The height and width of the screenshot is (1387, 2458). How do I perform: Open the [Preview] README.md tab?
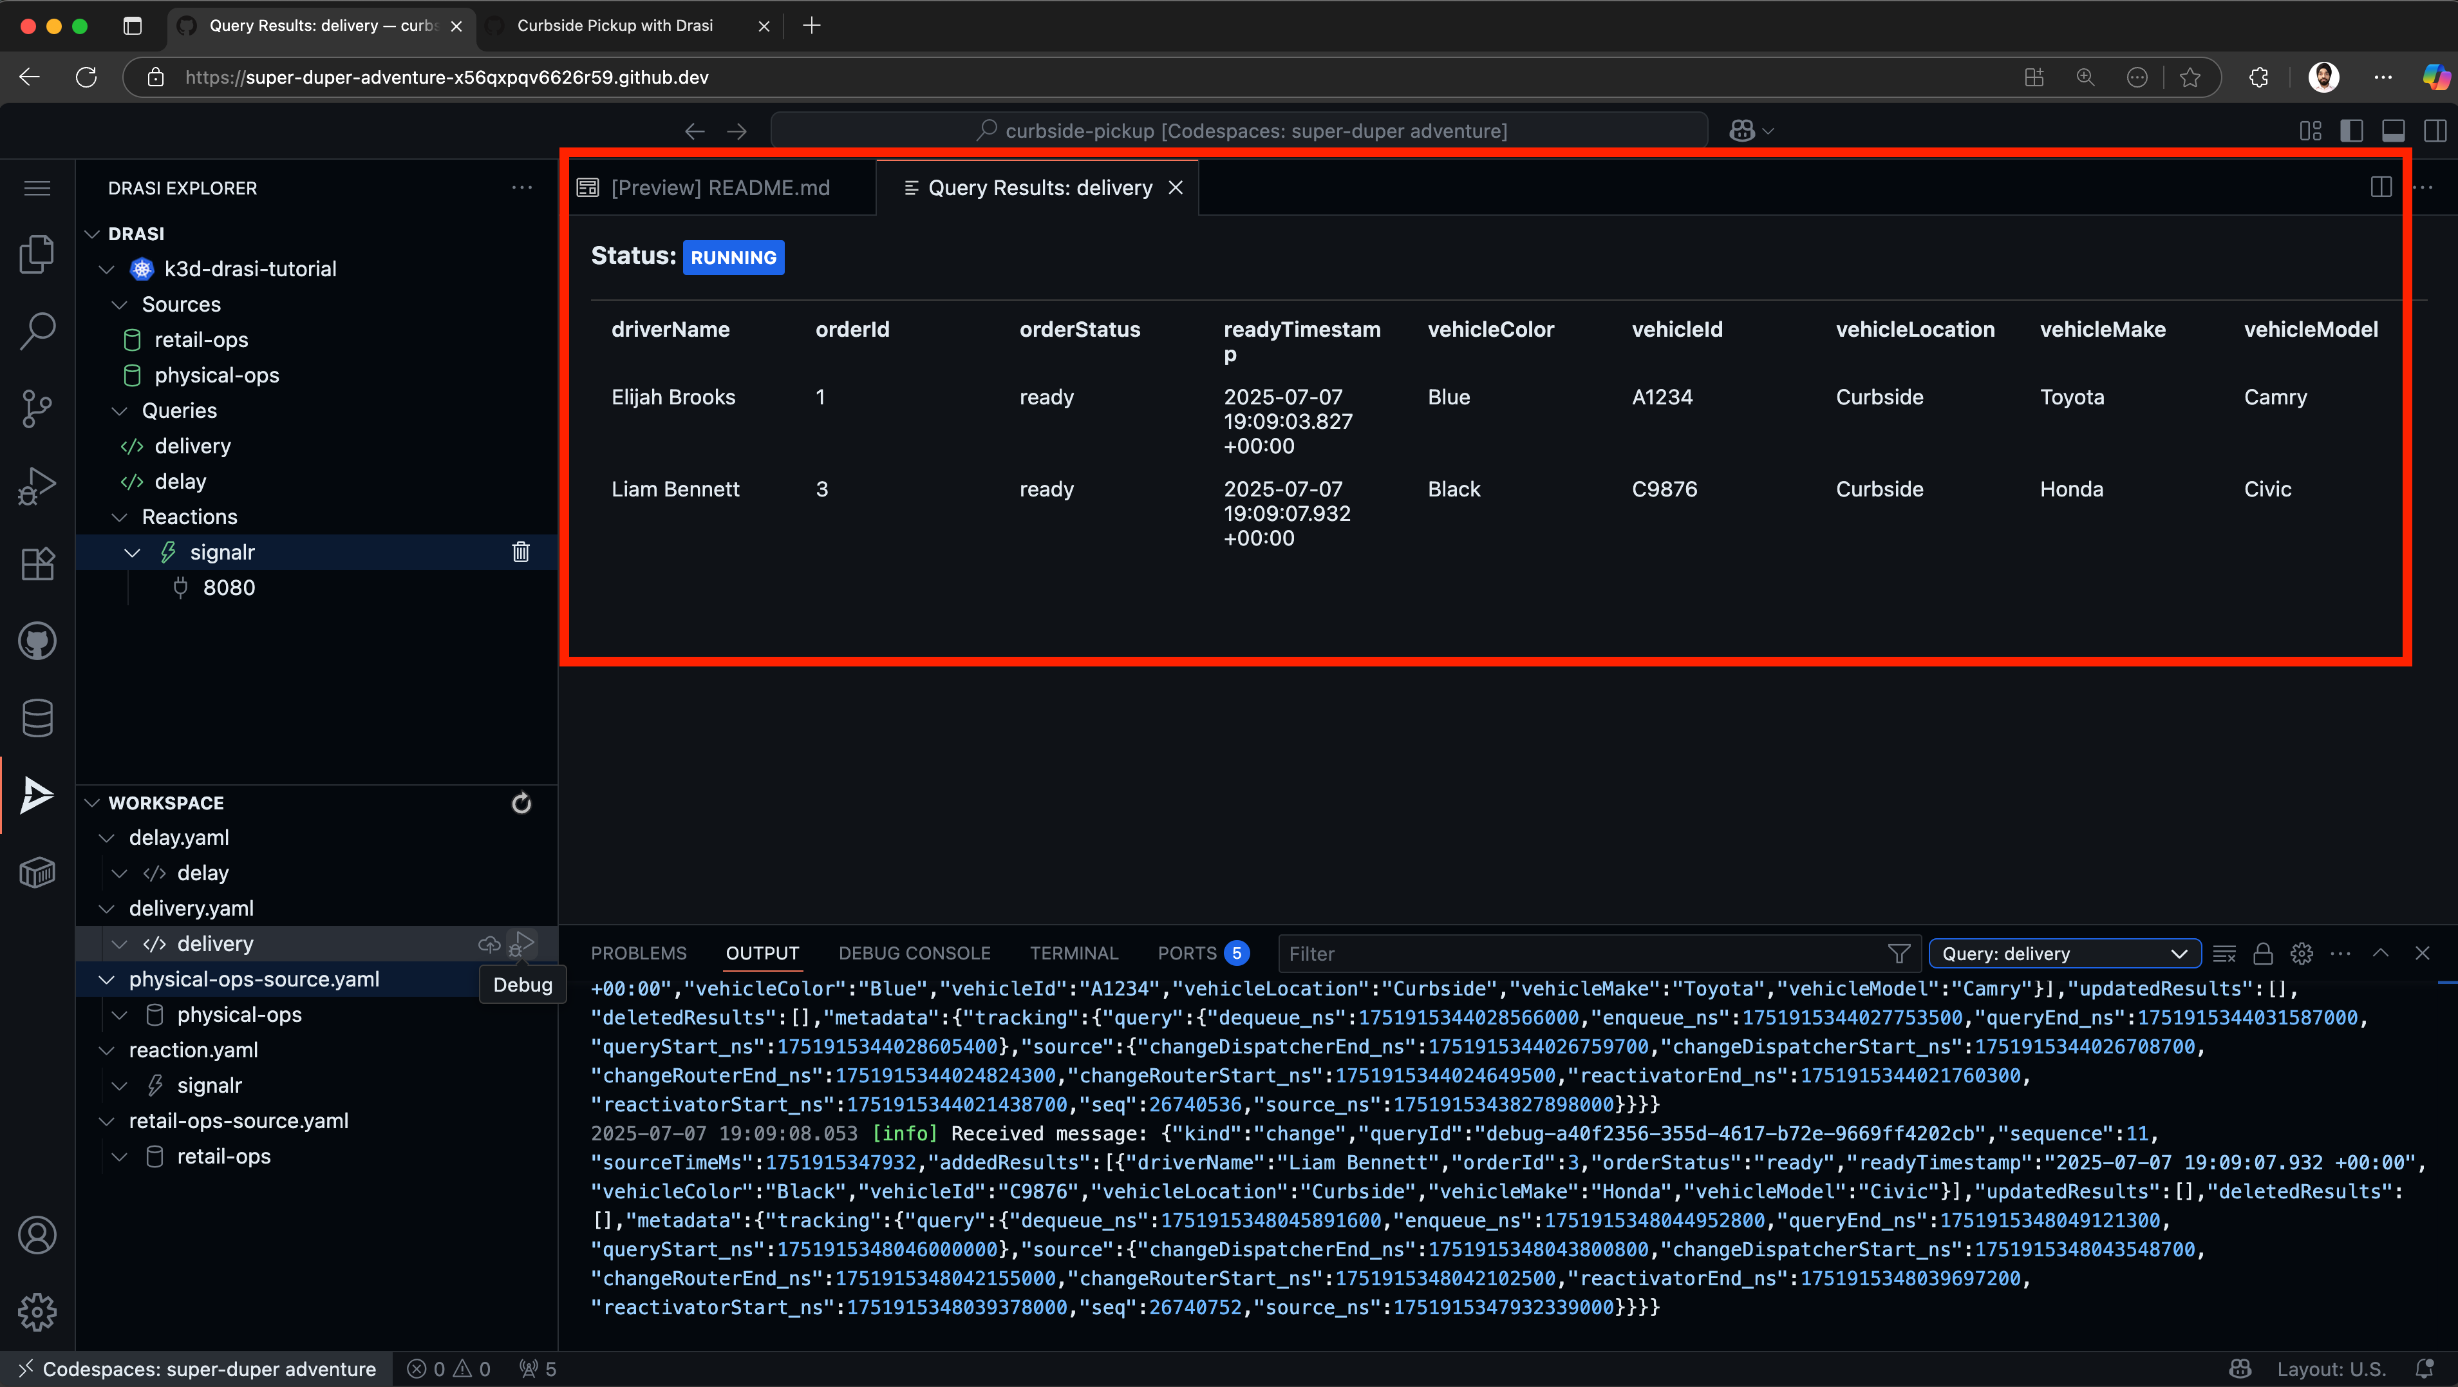tap(720, 187)
